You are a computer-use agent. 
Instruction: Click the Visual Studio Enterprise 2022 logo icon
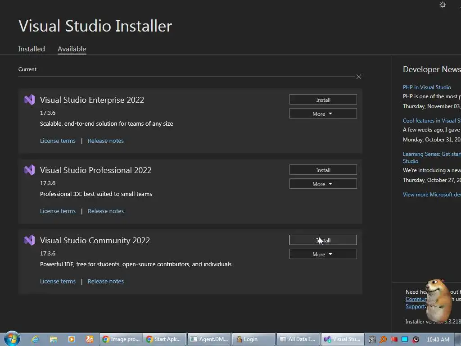point(29,100)
